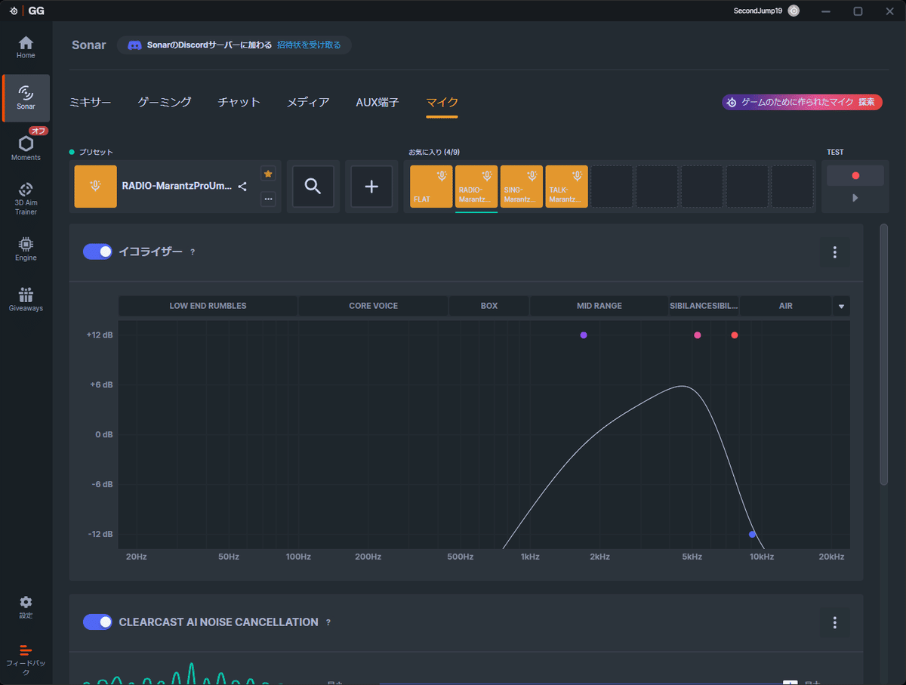Open ClearCast noise cancellation three-dot menu
This screenshot has height=685, width=906.
(834, 622)
